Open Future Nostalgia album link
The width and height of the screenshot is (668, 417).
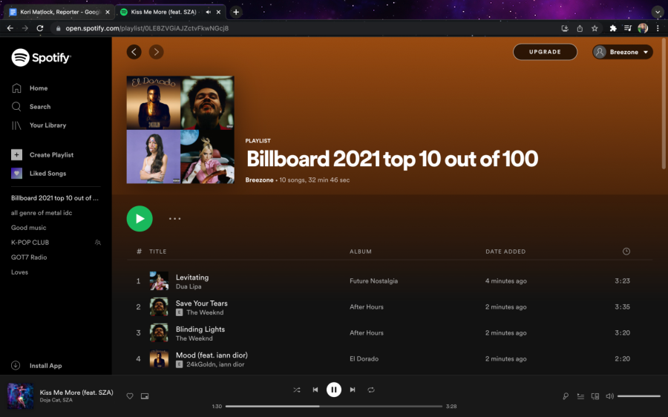click(373, 281)
